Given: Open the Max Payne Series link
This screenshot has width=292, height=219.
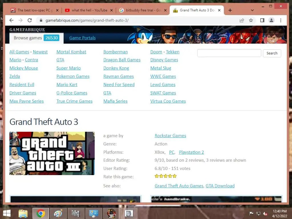Looking at the screenshot, I should (x=27, y=101).
